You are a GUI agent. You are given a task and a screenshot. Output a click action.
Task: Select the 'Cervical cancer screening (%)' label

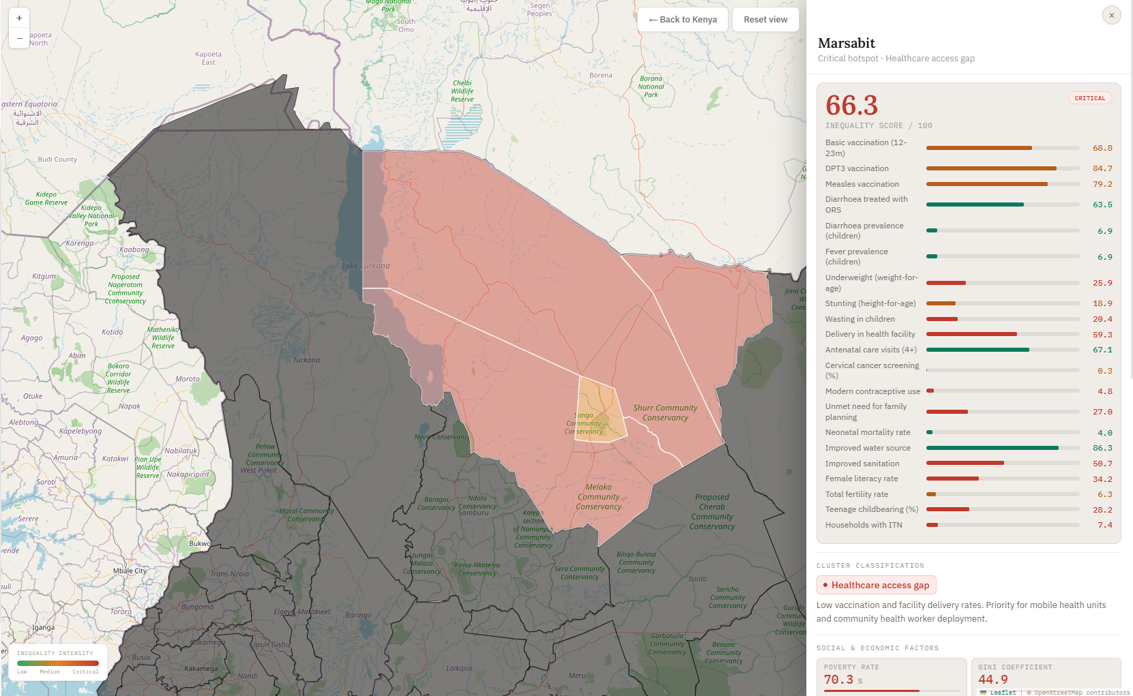point(872,370)
